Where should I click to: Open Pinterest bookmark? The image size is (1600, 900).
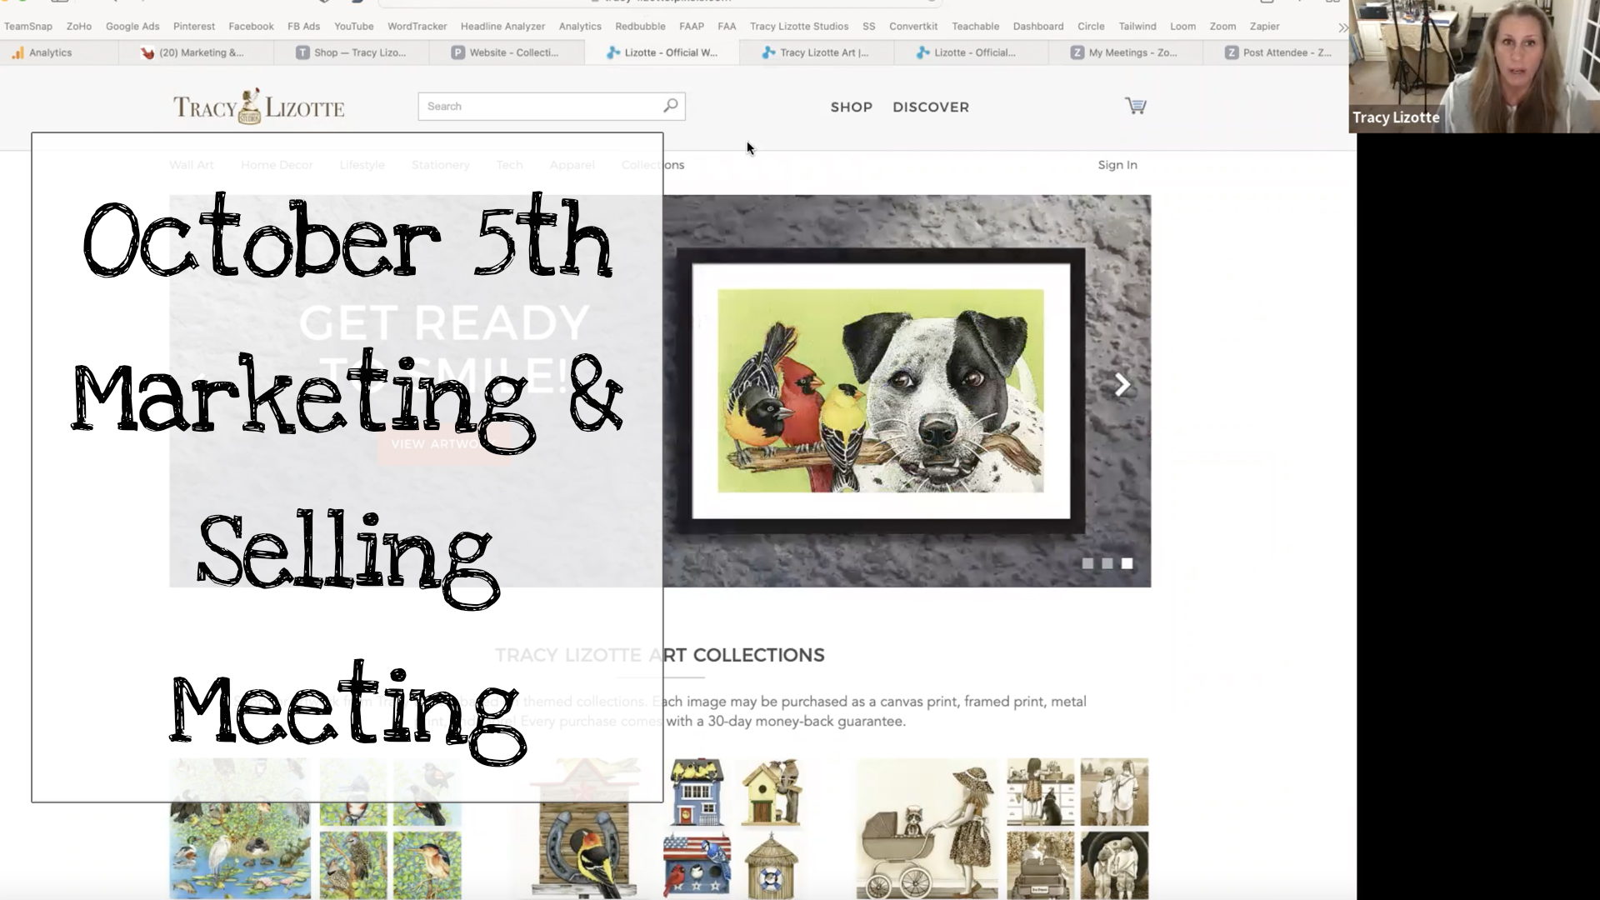[x=194, y=27]
